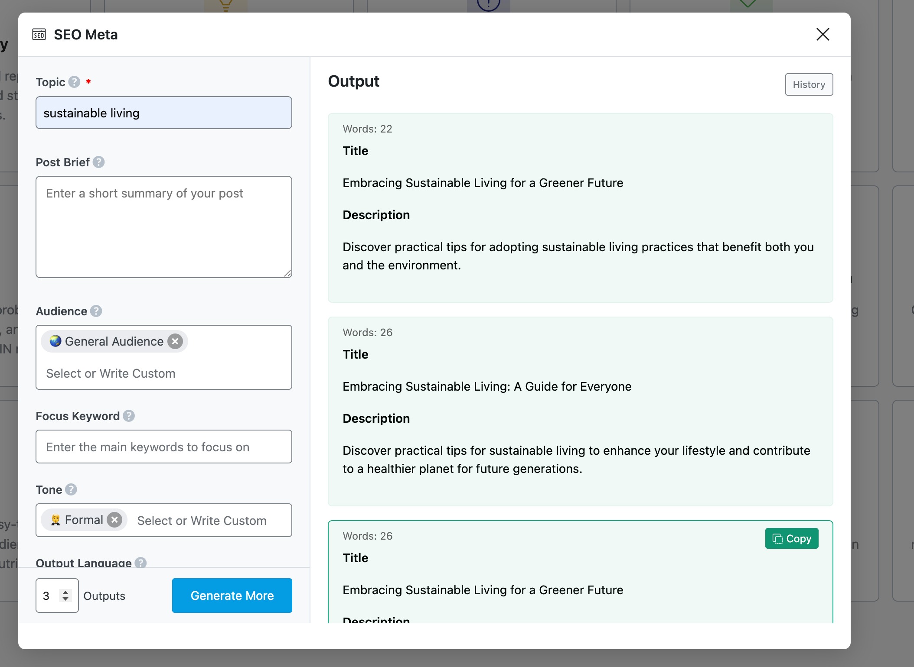Image resolution: width=914 pixels, height=667 pixels.
Task: Remove the Formal tone tag
Action: click(114, 520)
